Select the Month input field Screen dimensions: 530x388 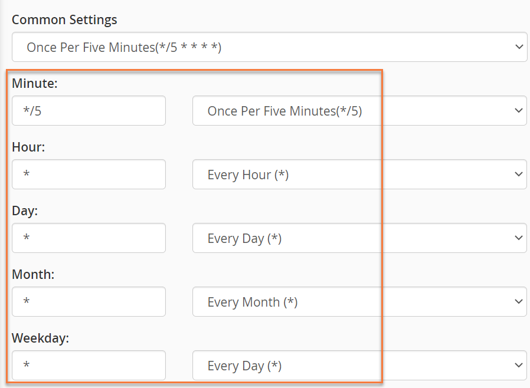89,302
